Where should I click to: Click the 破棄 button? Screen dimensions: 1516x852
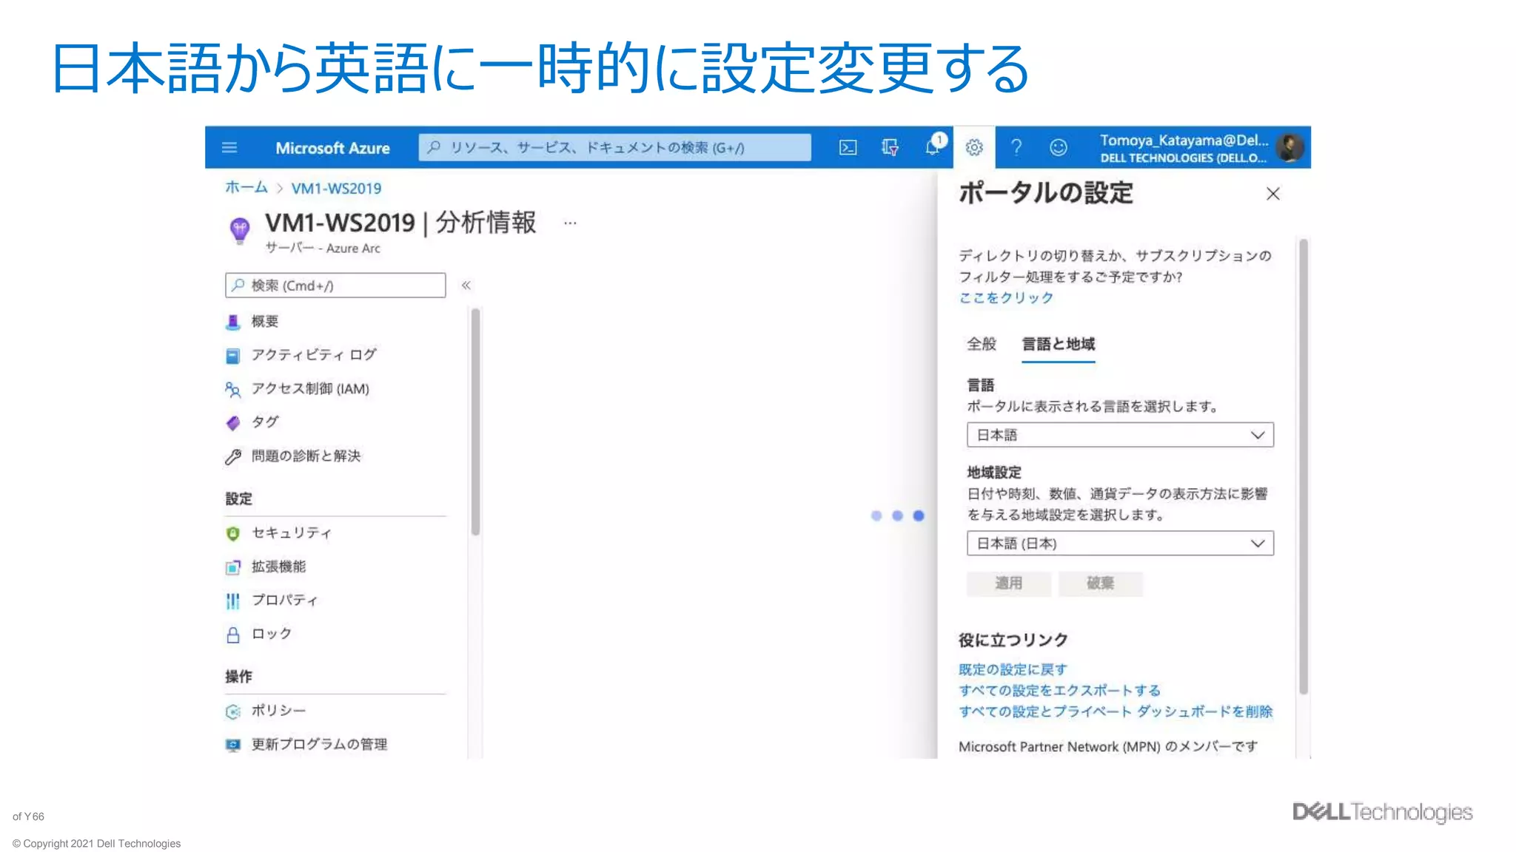[1100, 584]
